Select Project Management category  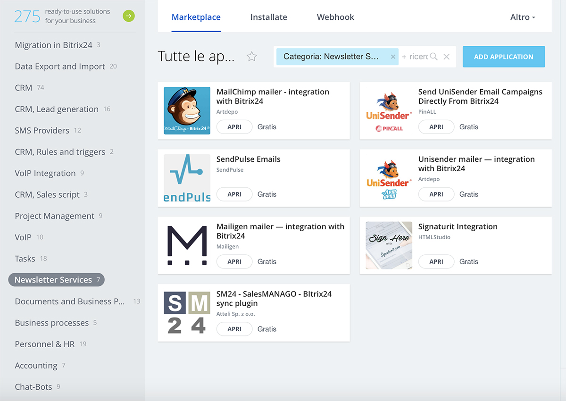[58, 216]
